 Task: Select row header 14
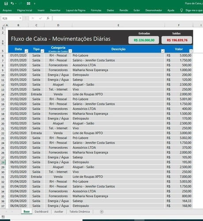tap(3, 95)
